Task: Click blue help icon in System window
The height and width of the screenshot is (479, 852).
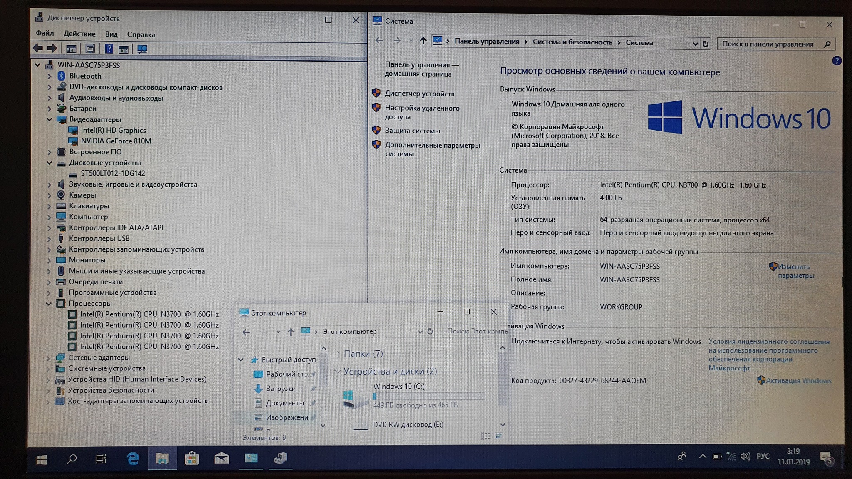Action: pos(837,61)
